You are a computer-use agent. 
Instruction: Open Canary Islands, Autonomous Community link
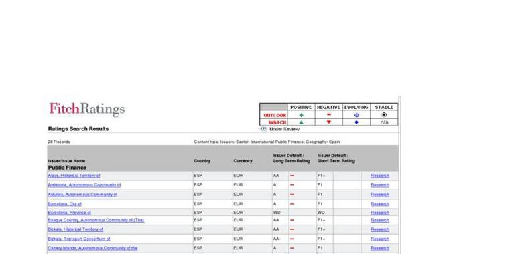pyautogui.click(x=92, y=248)
